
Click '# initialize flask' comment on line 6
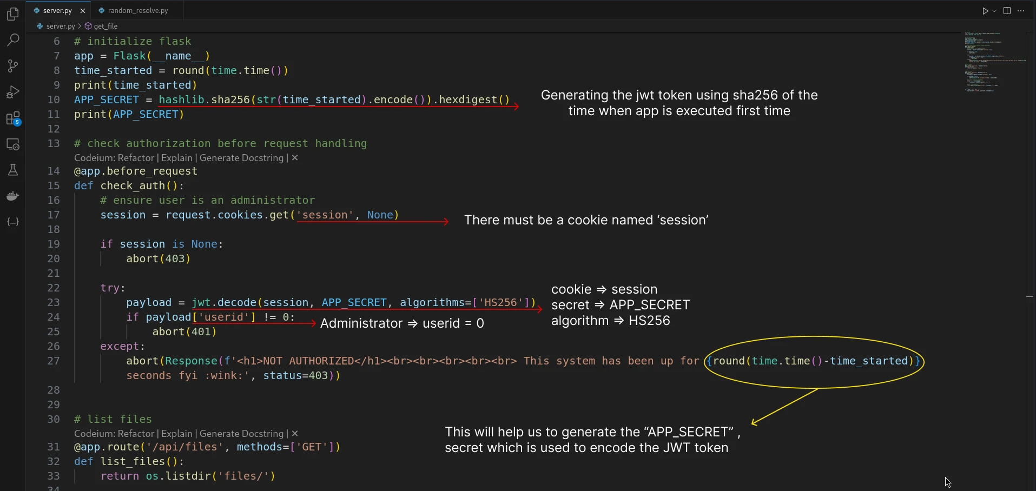(x=133, y=41)
